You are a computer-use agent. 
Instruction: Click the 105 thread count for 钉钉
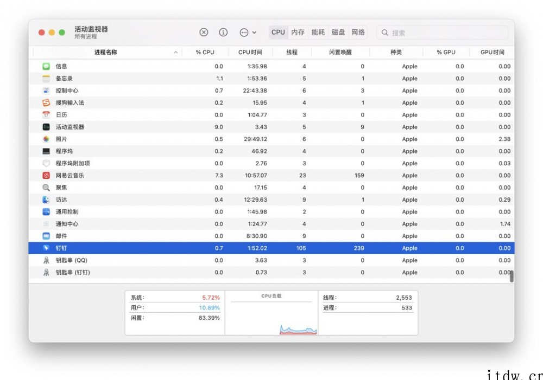tap(301, 248)
